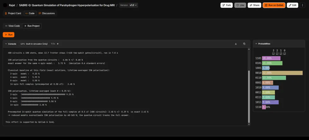Viewport: 309px width, 140px height.
Task: Open the Version v1.0 dropdown
Action: 128,5
